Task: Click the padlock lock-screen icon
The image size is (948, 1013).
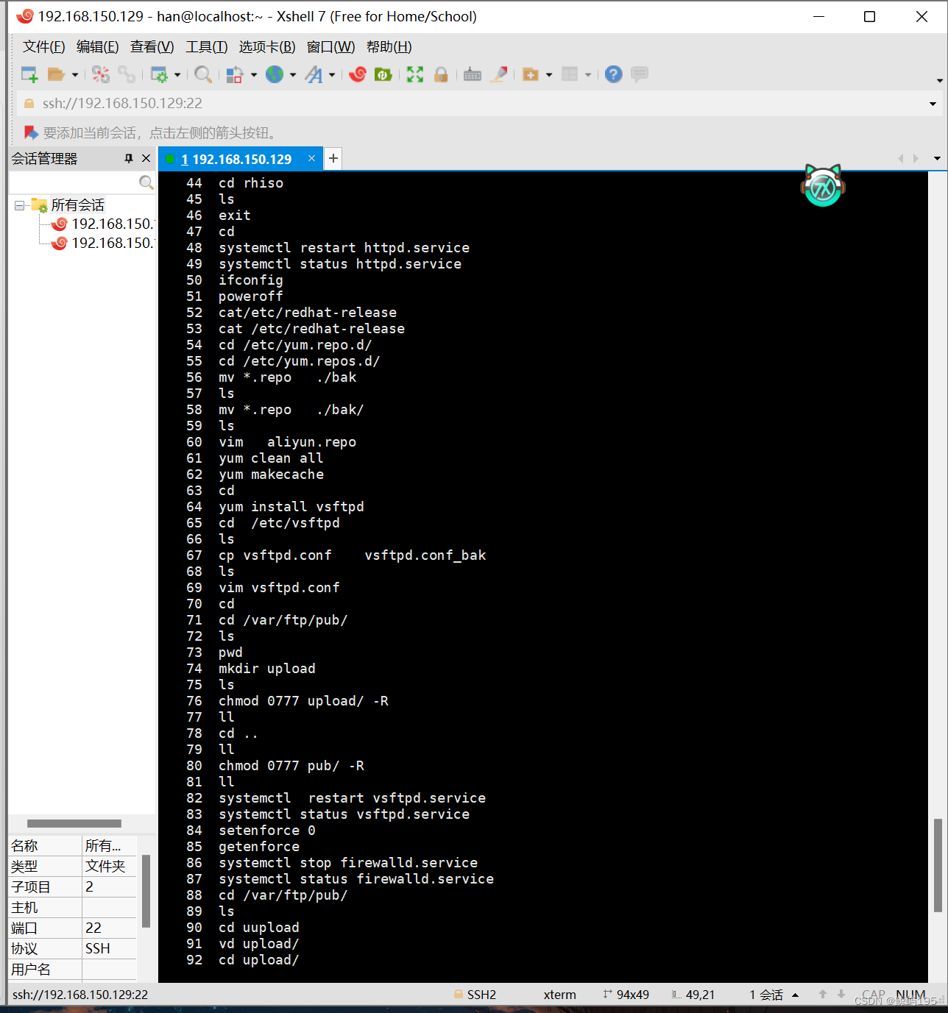Action: point(441,74)
